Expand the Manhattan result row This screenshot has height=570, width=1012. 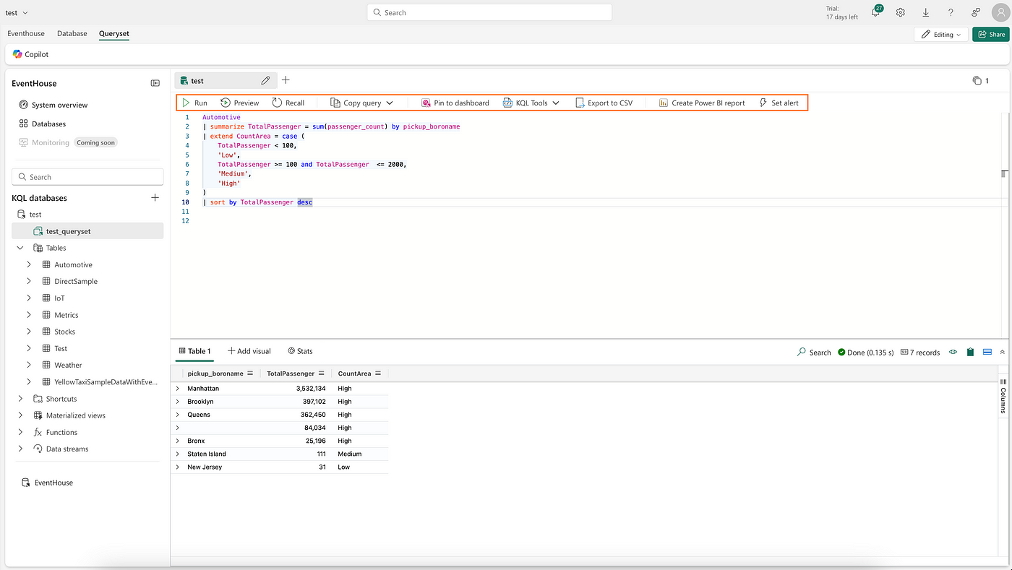click(177, 389)
